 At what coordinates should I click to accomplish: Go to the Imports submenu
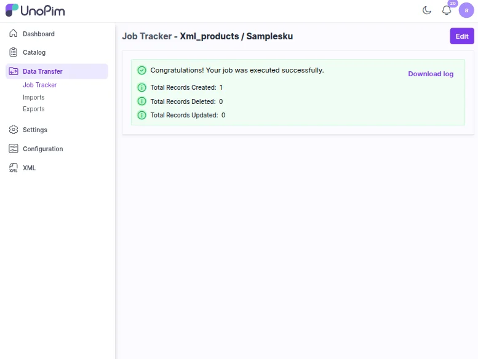(x=34, y=97)
